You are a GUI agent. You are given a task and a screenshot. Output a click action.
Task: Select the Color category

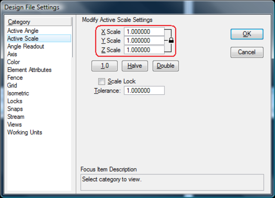tap(39, 62)
